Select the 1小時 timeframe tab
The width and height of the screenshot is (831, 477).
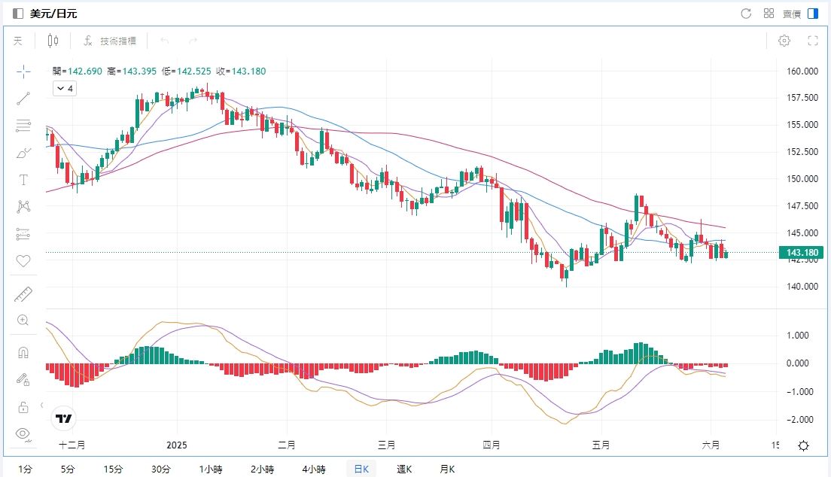coord(211,469)
